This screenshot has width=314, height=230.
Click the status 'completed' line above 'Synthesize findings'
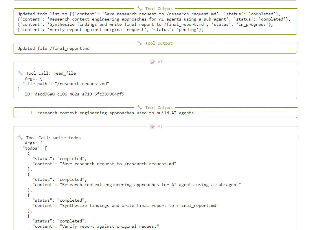coord(60,200)
